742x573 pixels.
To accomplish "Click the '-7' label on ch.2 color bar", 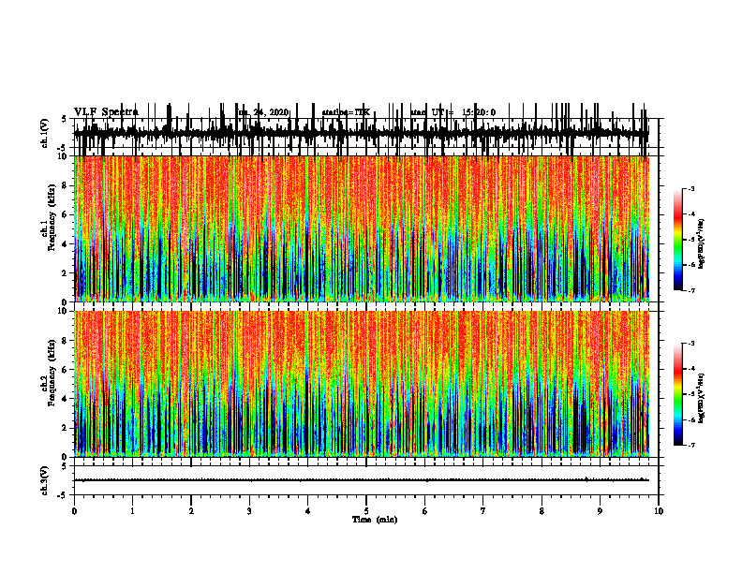I will click(690, 446).
